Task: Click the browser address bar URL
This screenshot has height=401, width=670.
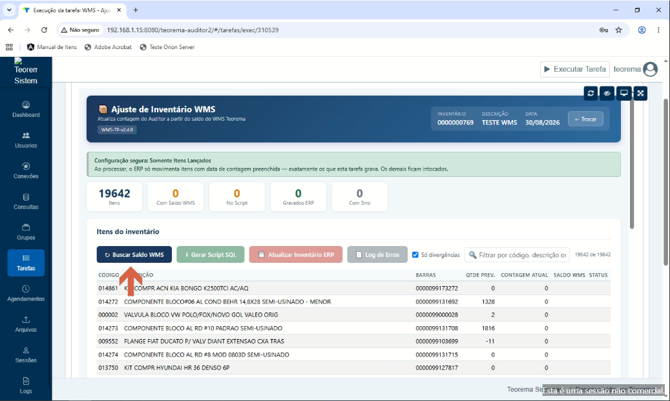Action: coord(193,30)
